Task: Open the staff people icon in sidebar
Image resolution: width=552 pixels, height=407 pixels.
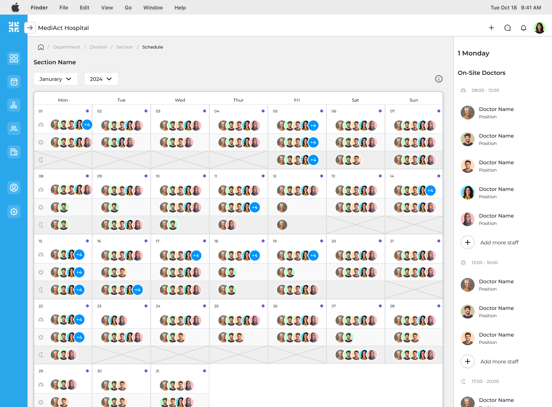Action: [14, 128]
